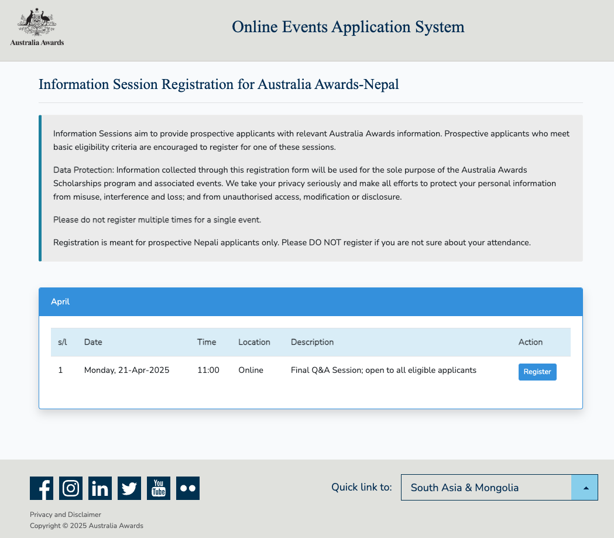Open the LinkedIn social icon
614x538 pixels.
(100, 488)
